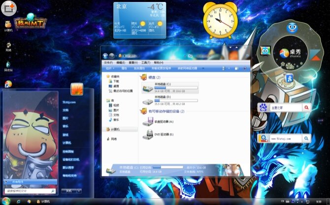Click 帮助和支持 in the Start menu
Image resolution: width=330 pixels, height=205 pixels.
[69, 176]
